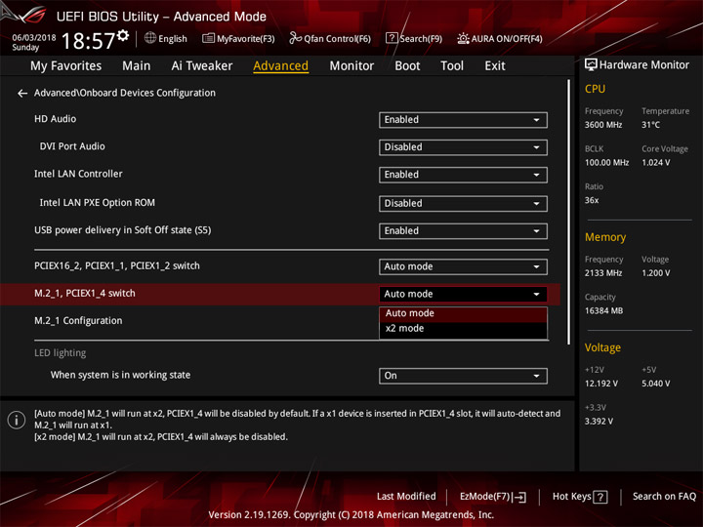Select USB power delivery in Soft Off label
Viewport: 703px width, 527px height.
[122, 230]
